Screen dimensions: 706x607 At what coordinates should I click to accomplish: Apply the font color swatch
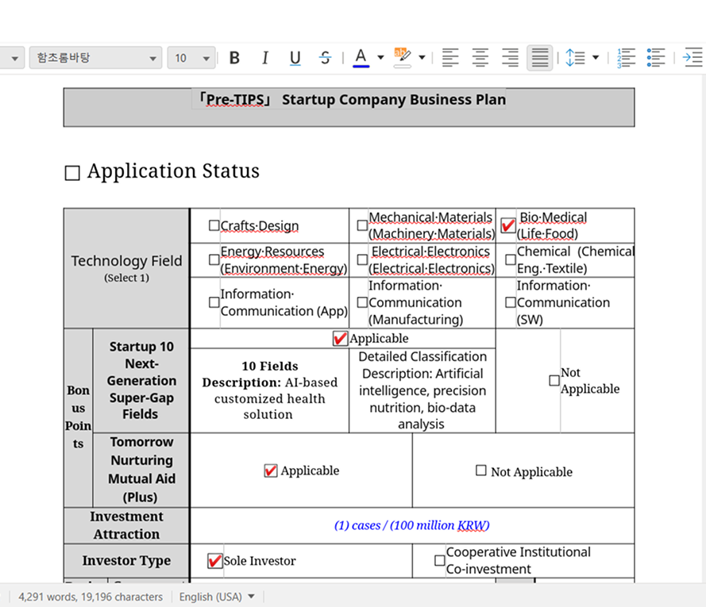pos(361,58)
